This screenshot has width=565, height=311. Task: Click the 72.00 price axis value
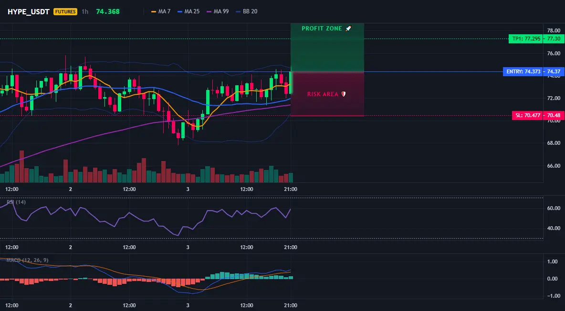[x=554, y=98]
